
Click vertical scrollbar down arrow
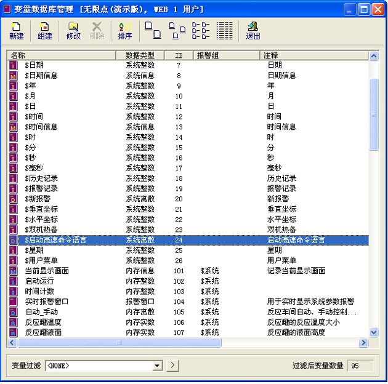(x=374, y=332)
